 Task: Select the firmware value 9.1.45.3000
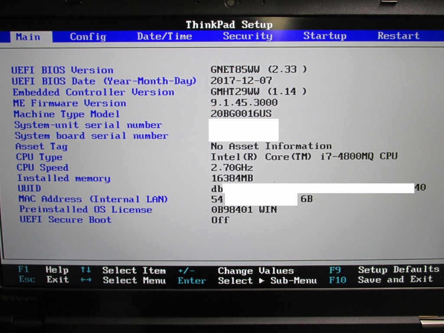click(244, 102)
